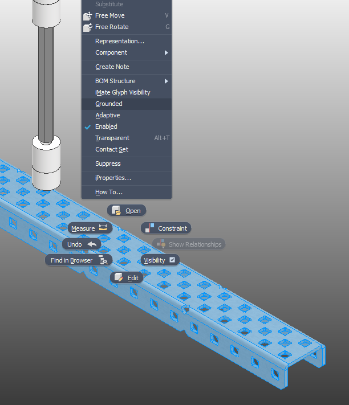Click the Measure ruler icon
This screenshot has height=405, width=349.
coord(103,228)
